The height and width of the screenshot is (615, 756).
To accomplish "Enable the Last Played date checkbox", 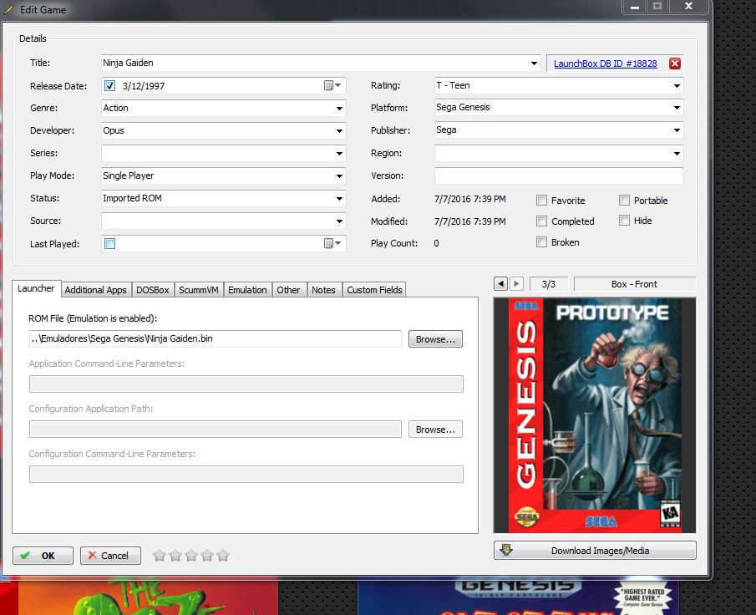I will (110, 244).
